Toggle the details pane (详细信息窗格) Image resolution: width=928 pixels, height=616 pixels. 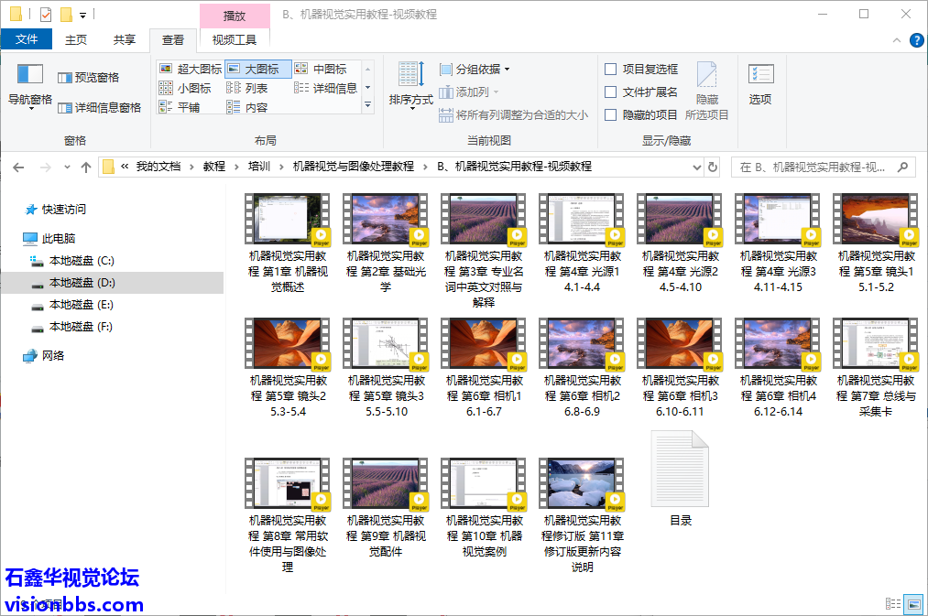[100, 108]
